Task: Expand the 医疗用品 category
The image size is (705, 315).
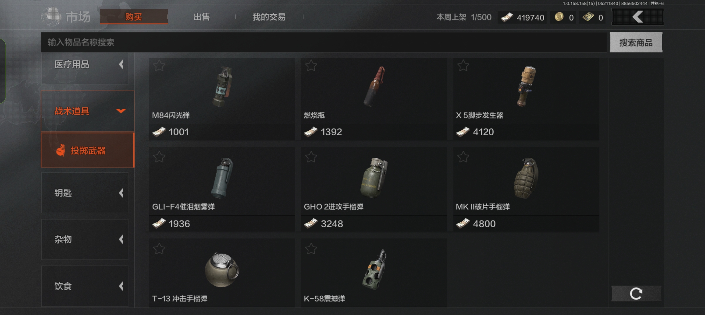Action: (85, 64)
